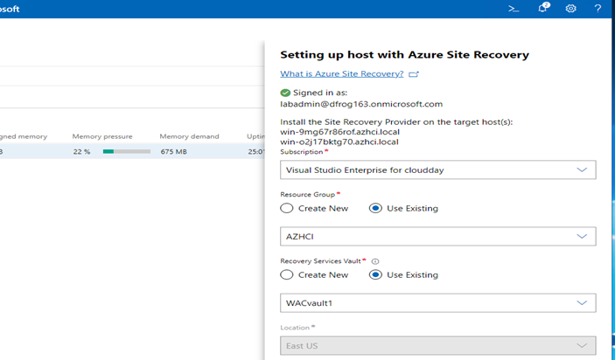Click host win-o2j17bktg70.azhci.local text
Image resolution: width=615 pixels, height=360 pixels.
(x=339, y=142)
